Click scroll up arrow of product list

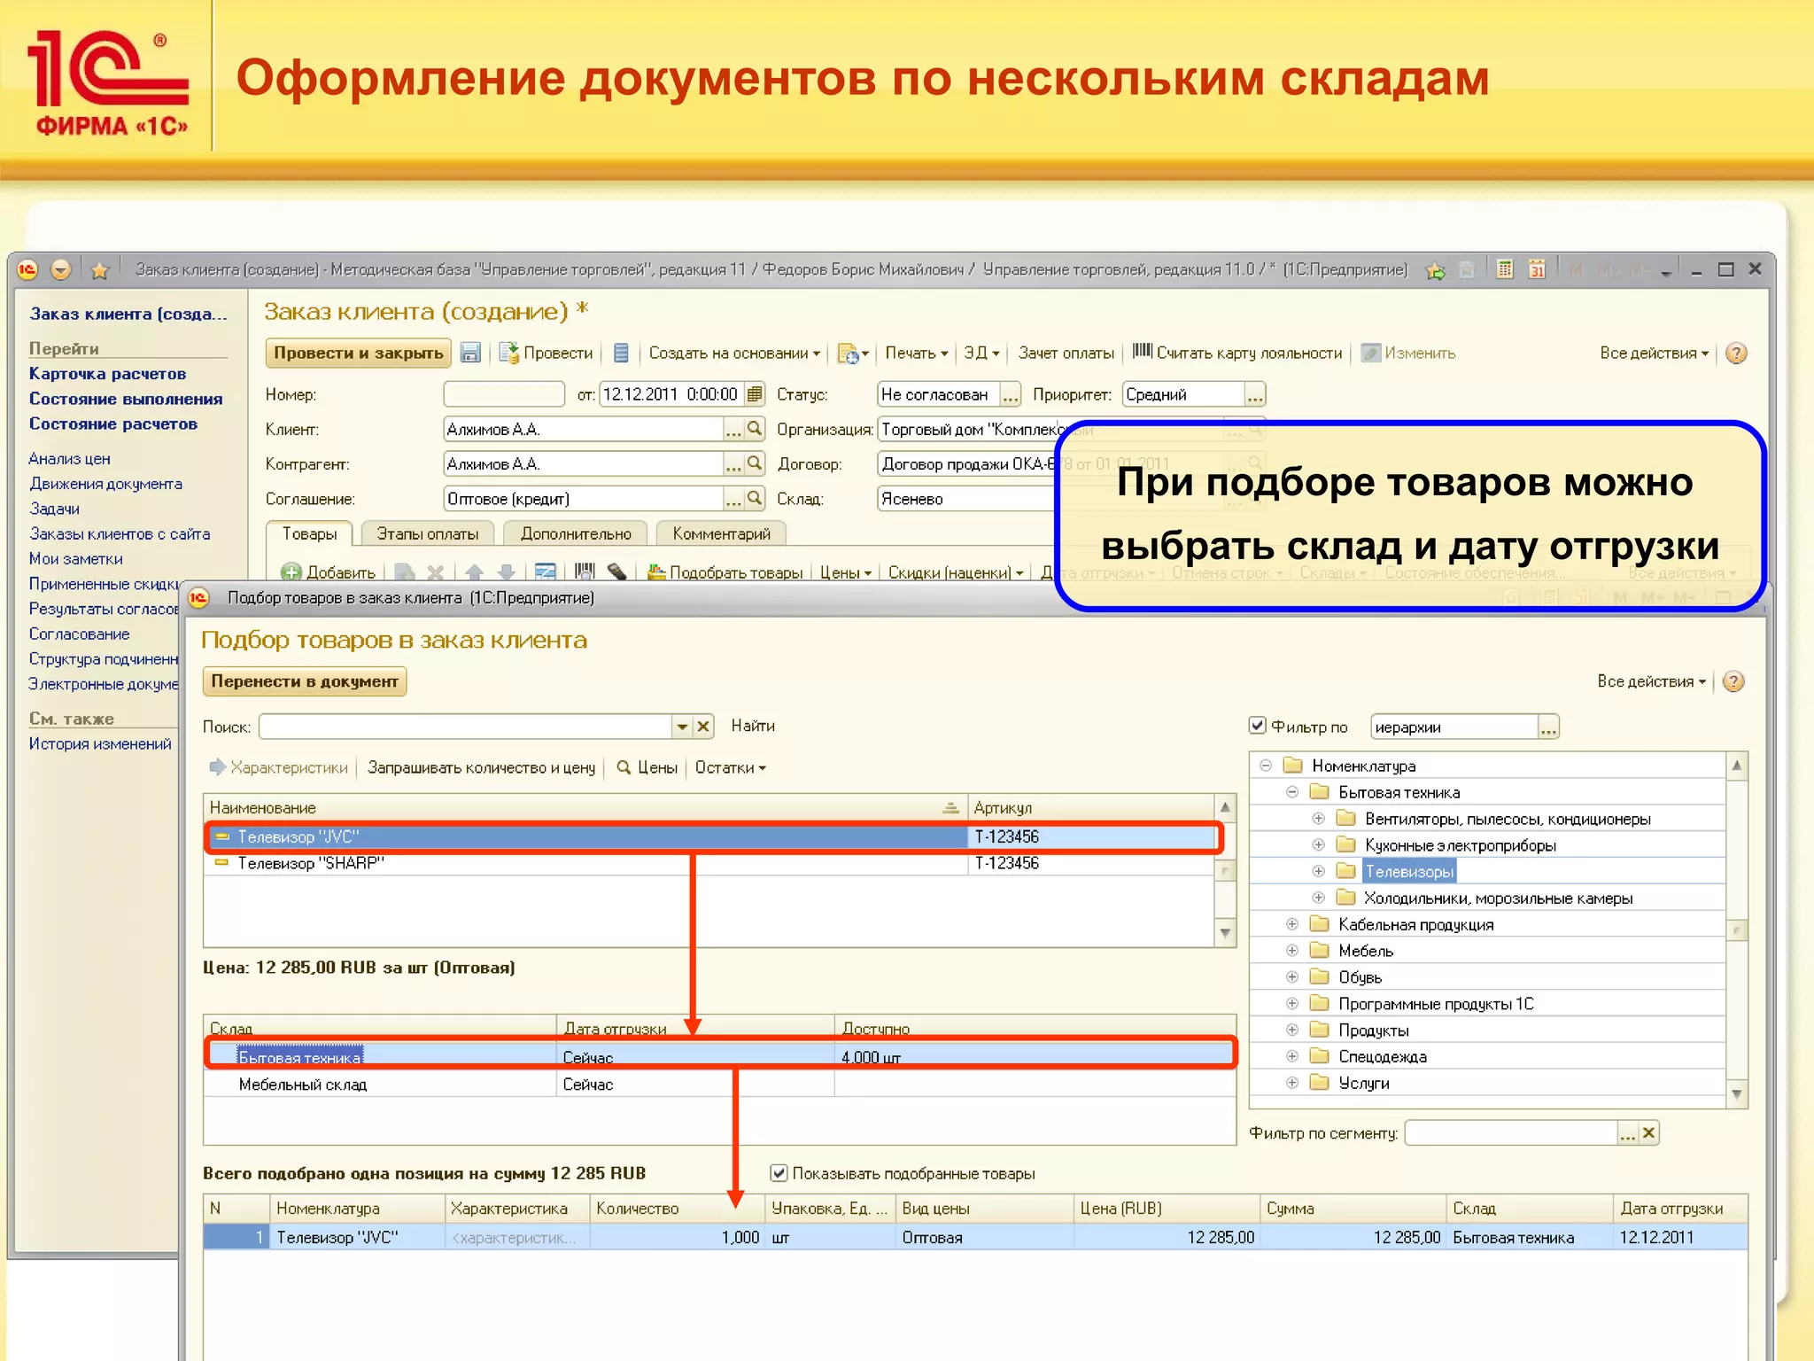click(x=1225, y=806)
